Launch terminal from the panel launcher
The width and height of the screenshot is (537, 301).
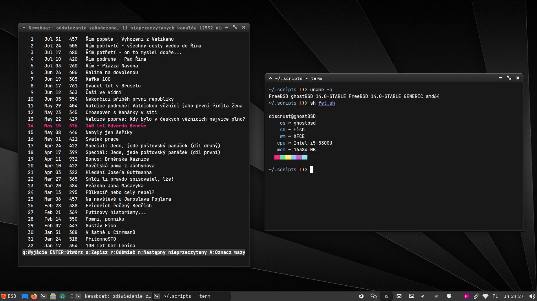pos(44,296)
